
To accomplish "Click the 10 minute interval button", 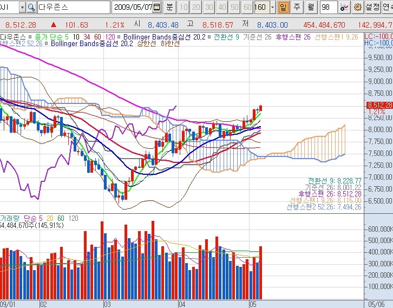I will coord(183,8).
